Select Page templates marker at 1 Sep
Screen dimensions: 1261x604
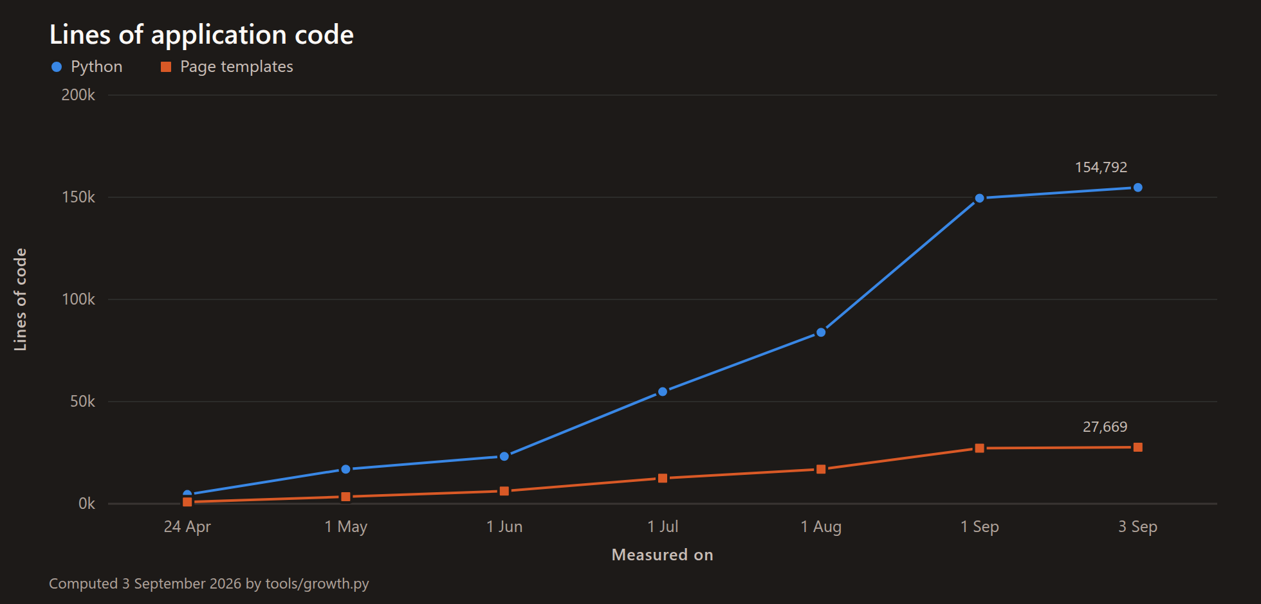pos(979,448)
